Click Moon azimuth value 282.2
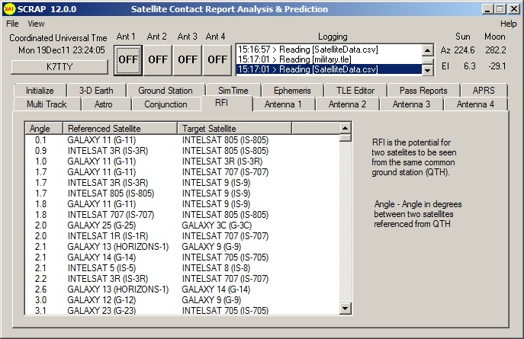This screenshot has height=339, width=524. [x=496, y=50]
